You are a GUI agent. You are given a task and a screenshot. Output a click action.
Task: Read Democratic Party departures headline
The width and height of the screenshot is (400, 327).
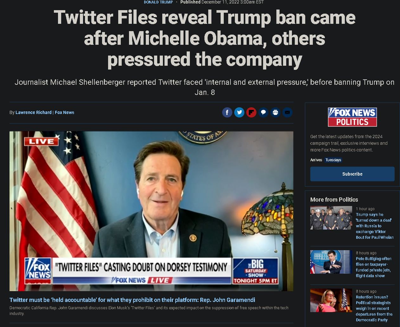tap(374, 308)
